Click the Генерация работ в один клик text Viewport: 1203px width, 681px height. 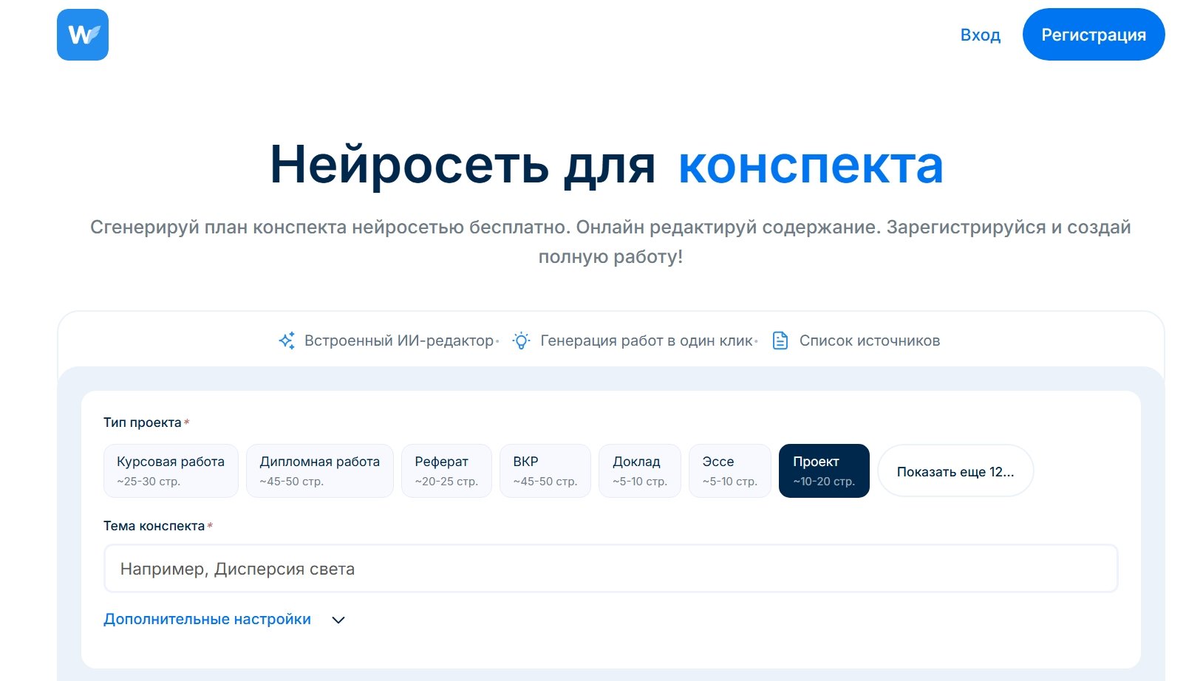point(647,340)
